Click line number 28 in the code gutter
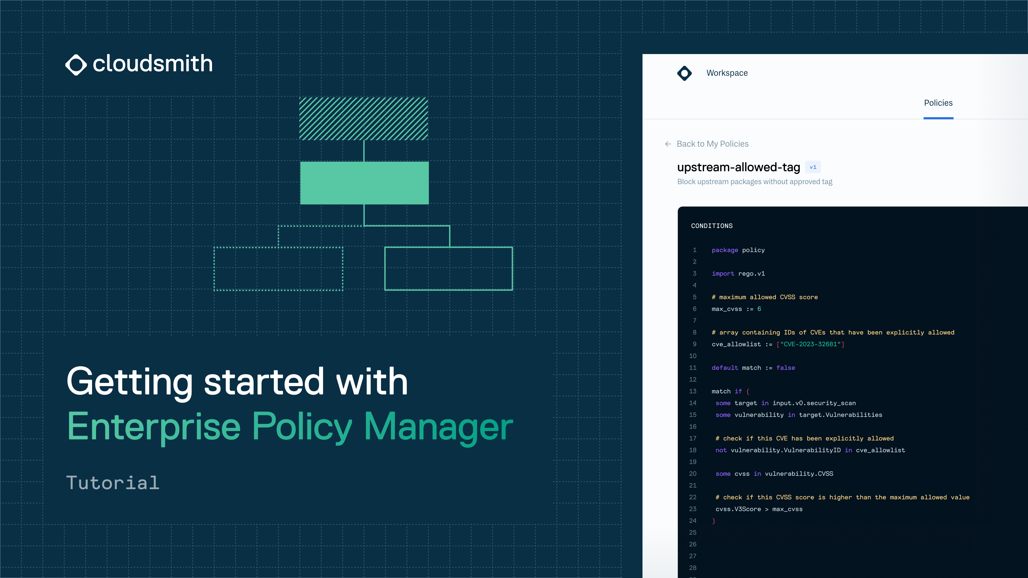 point(693,568)
